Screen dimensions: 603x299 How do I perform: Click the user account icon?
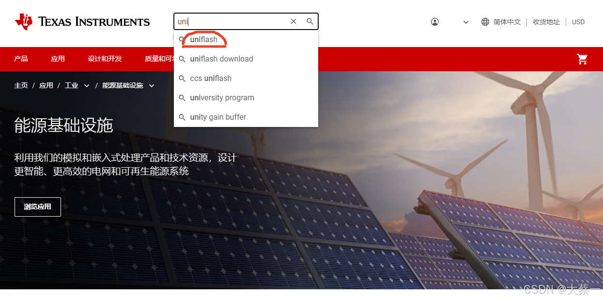click(x=434, y=21)
